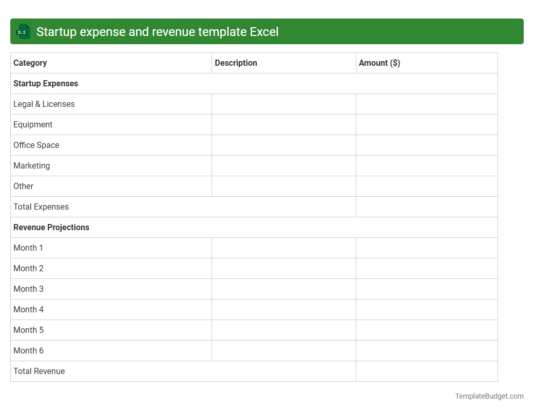Select the Total Revenue row

coord(39,371)
